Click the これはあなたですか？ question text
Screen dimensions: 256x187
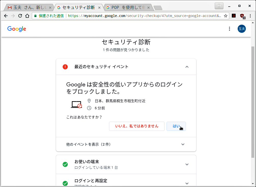84,117
